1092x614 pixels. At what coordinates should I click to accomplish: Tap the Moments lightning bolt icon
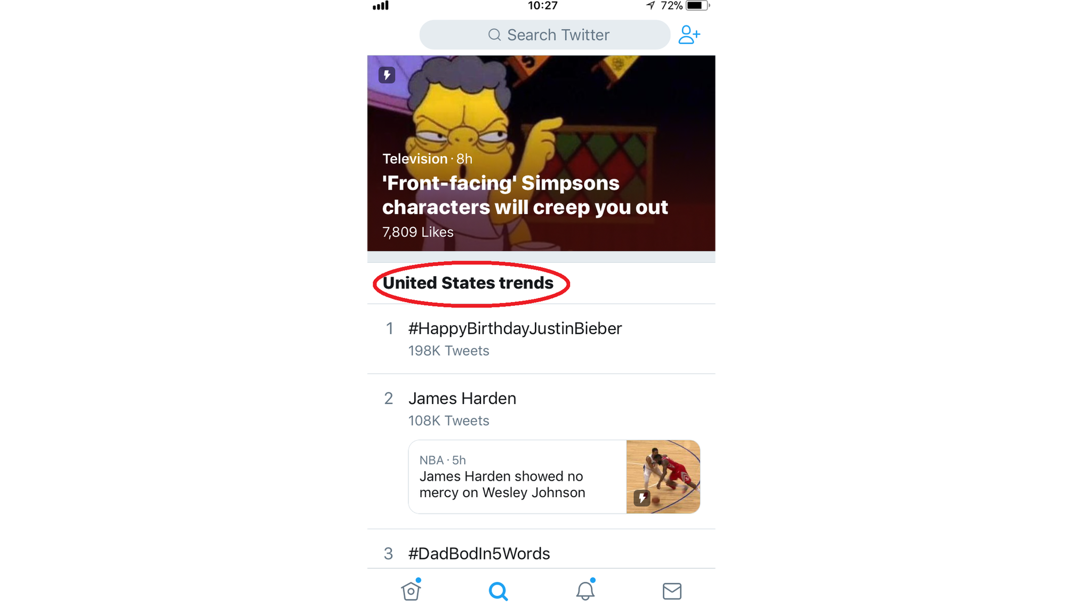pos(387,75)
